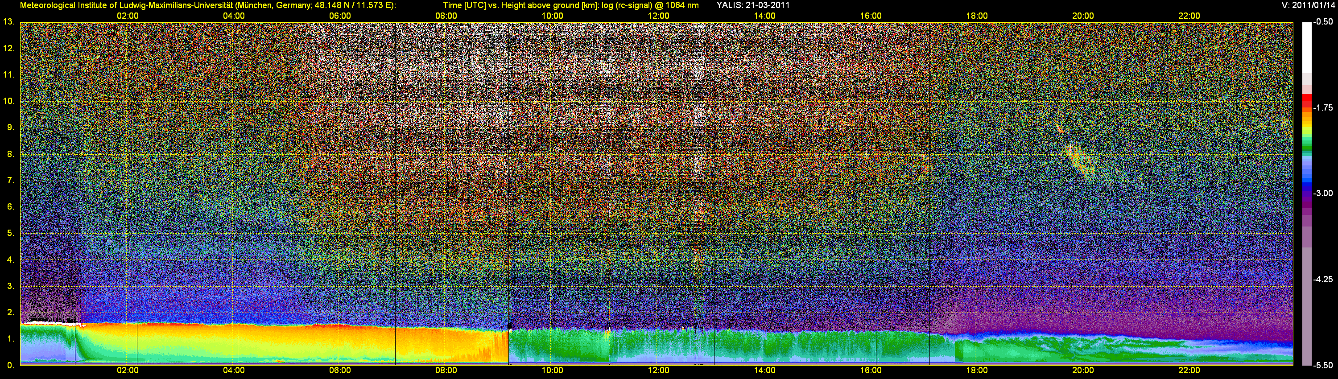This screenshot has height=379, width=1338.
Task: Click the 02:00 label on top time axis
Action: pos(127,16)
